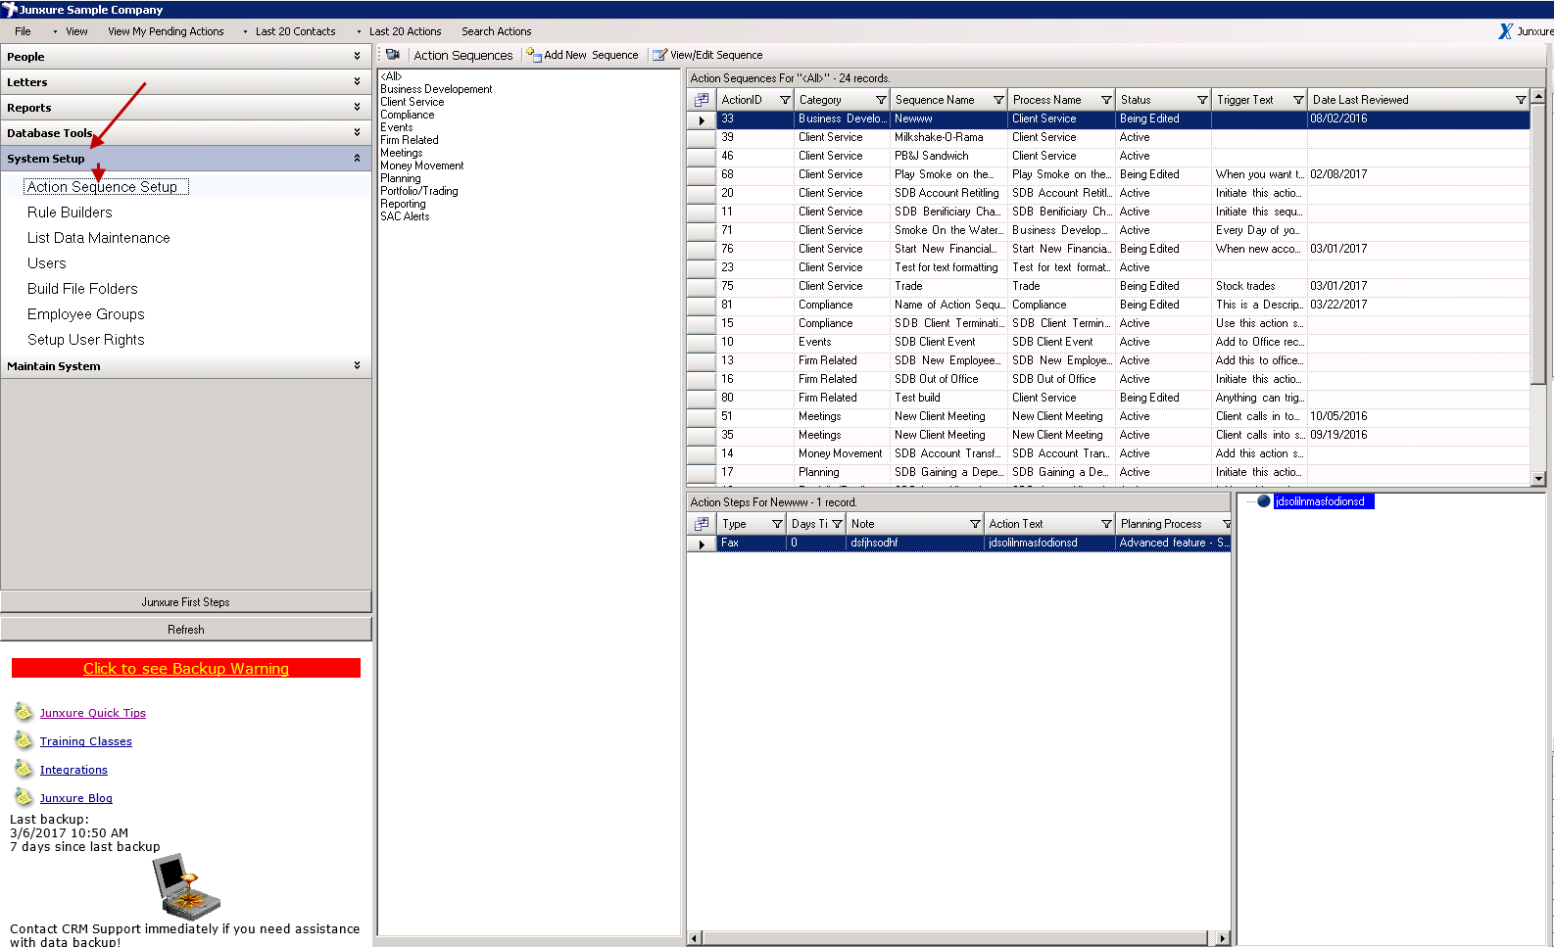Click the Add New Sequence icon
Screen dimensions: 1554x947
[x=534, y=55]
